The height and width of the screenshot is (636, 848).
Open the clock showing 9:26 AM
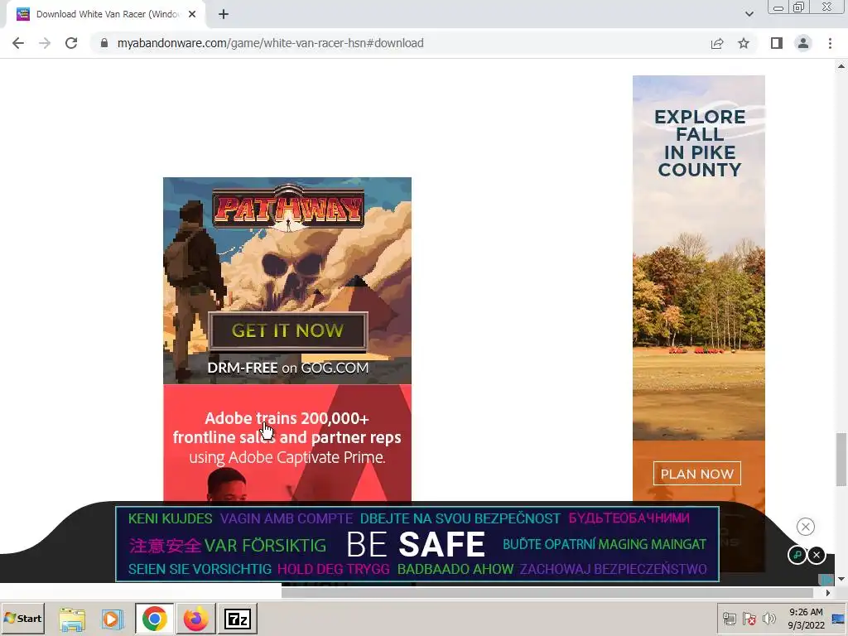click(x=806, y=619)
